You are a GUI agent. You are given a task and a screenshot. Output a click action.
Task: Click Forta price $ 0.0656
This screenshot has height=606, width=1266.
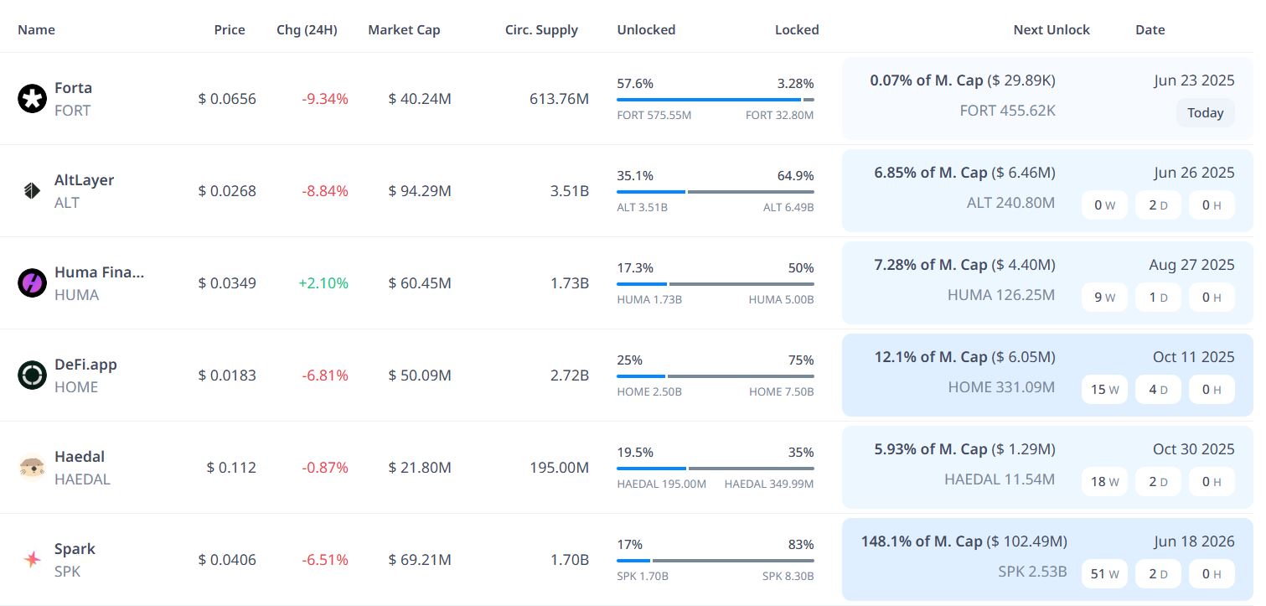[227, 99]
